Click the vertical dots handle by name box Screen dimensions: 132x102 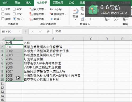25,31
